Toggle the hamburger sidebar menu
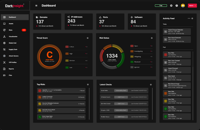The image size is (200, 130). tap(36, 6)
